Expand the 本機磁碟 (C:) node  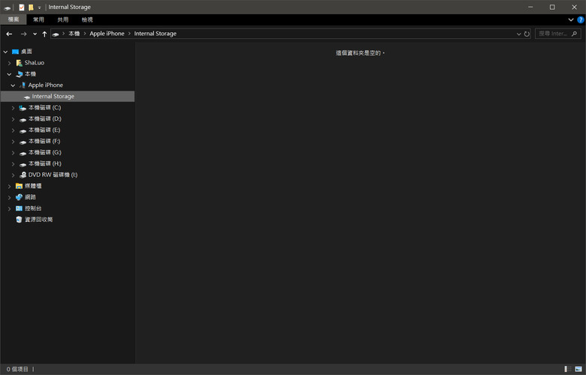click(13, 108)
